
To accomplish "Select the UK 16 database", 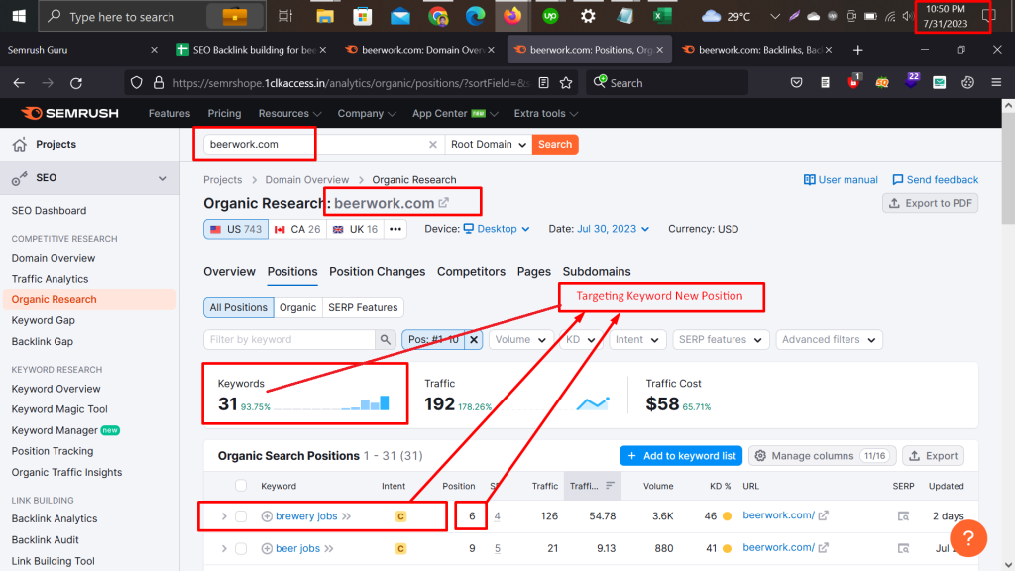I will [355, 229].
